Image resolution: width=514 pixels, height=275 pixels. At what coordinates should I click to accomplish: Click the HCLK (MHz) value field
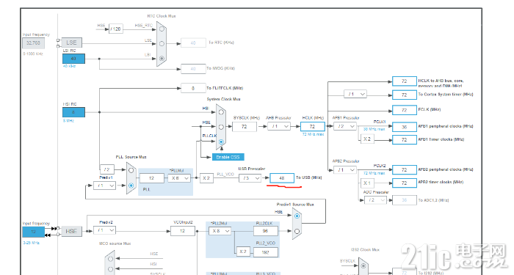[312, 126]
